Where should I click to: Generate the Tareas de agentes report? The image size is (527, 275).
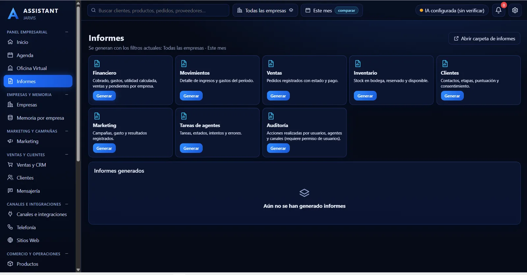[x=191, y=148]
